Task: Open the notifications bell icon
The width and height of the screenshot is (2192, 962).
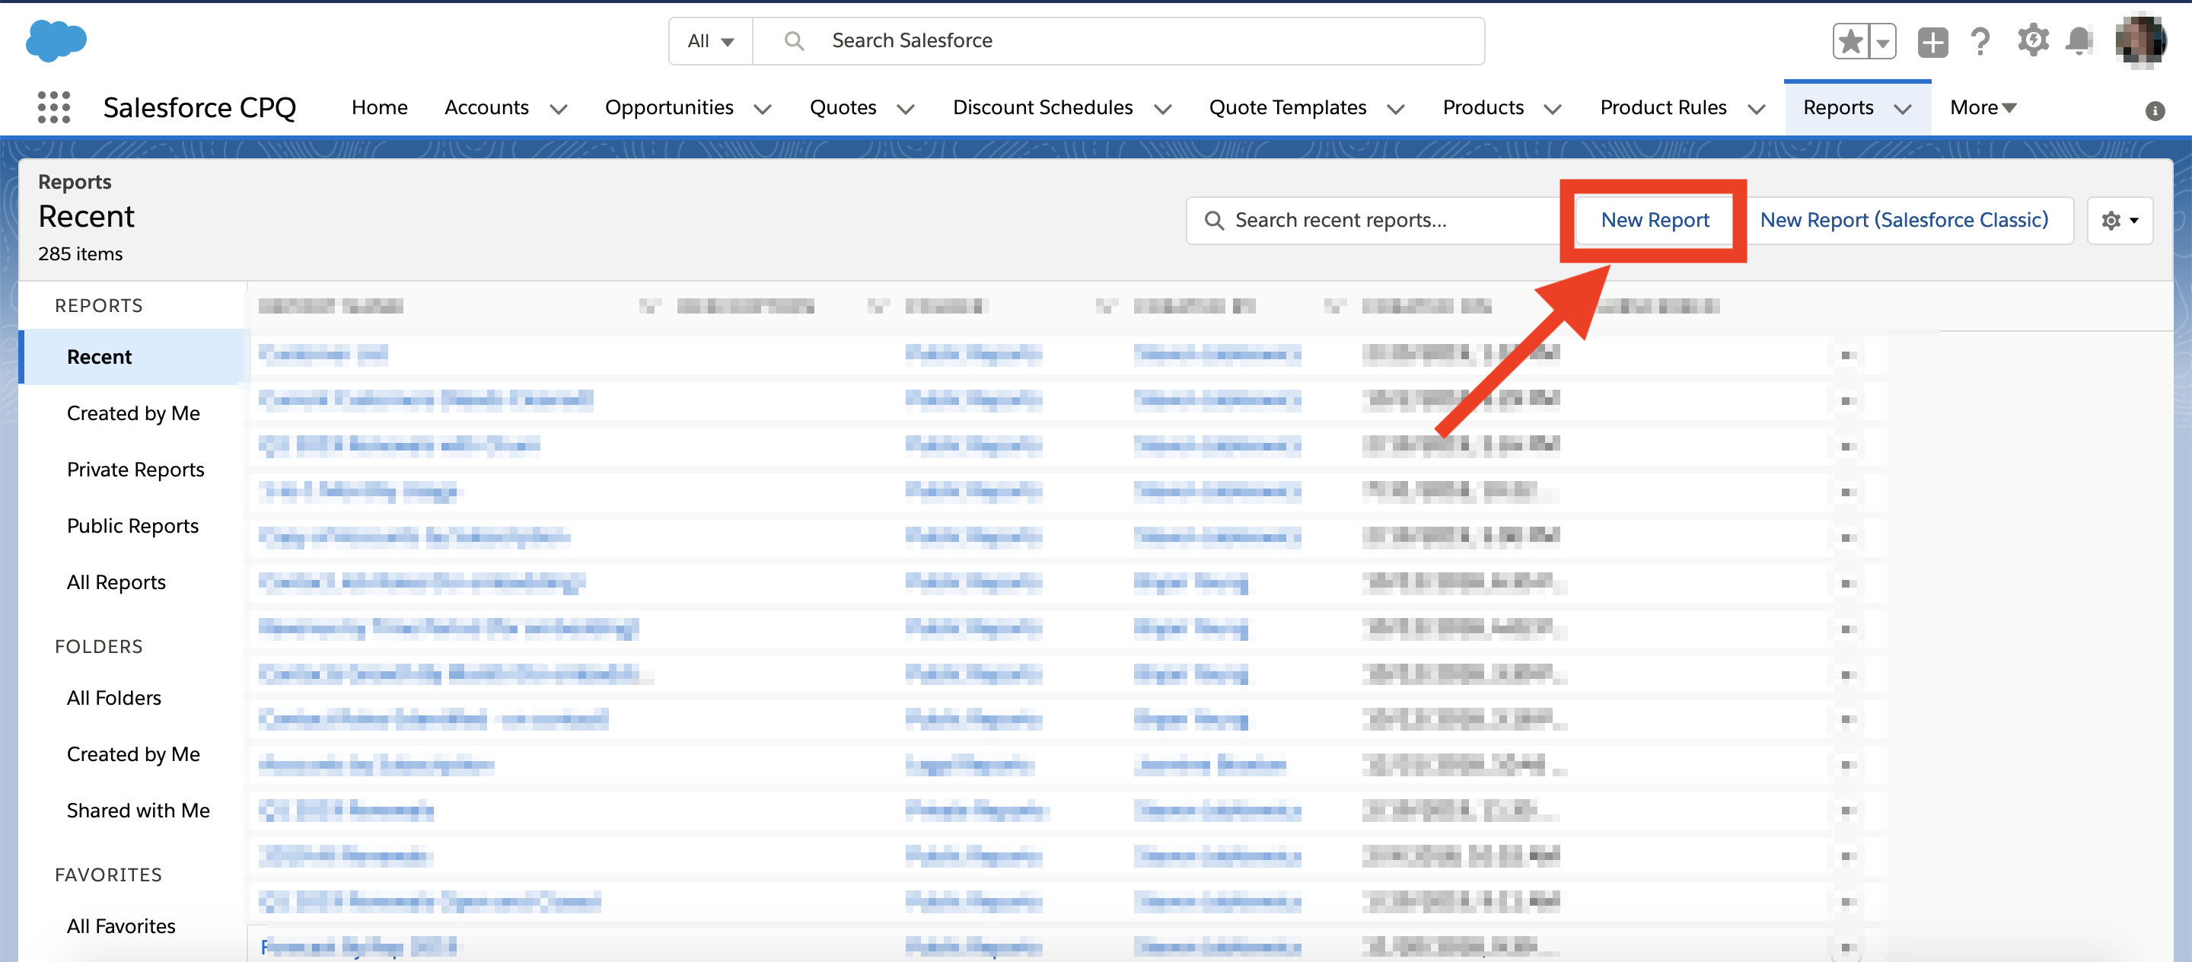Action: 2079,41
